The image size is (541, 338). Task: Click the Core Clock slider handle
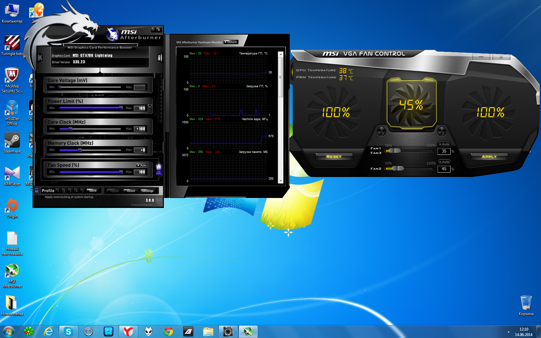70,129
